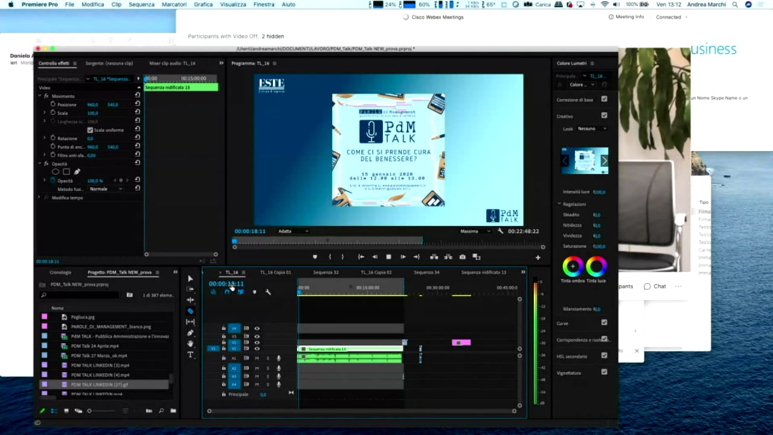Toggle Creativo section checkbox
Screen dimensions: 773x435
[604, 115]
